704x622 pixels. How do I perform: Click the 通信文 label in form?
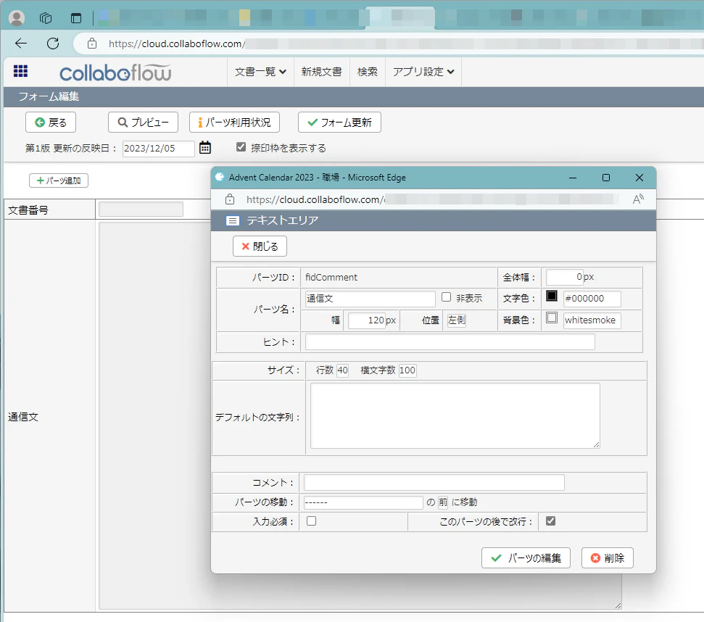pyautogui.click(x=23, y=417)
